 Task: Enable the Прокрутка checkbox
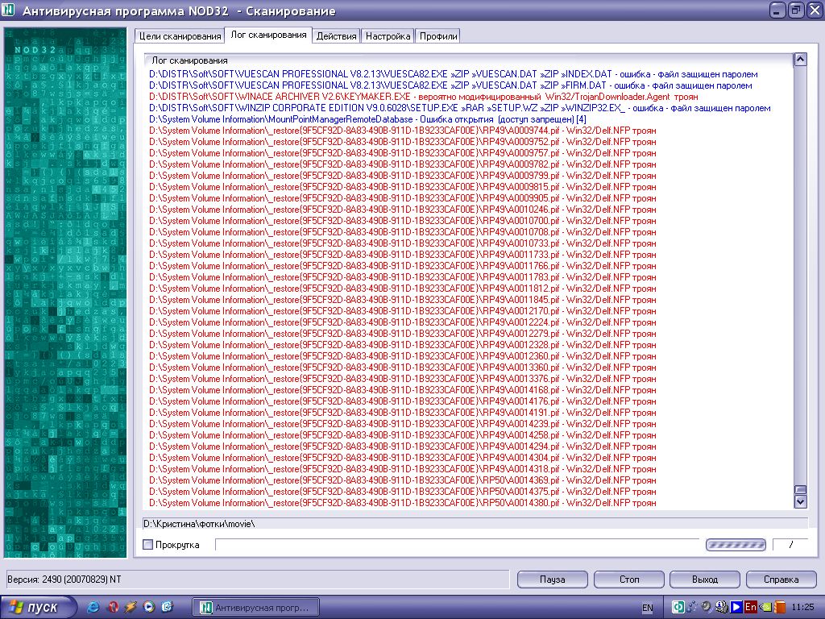click(x=148, y=545)
